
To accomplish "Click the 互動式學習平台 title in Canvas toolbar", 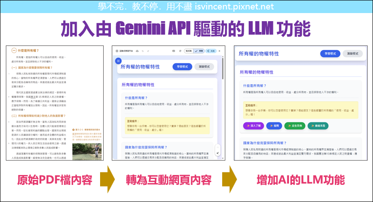I will pos(126,51).
